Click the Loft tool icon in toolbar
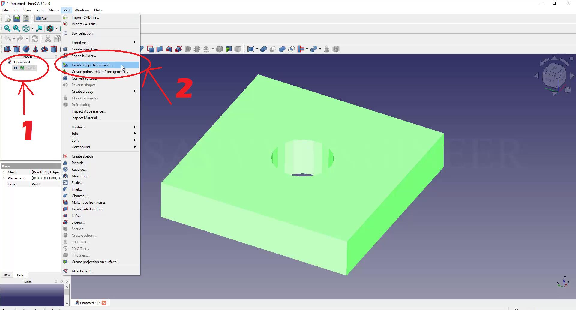The height and width of the screenshot is (310, 576). tap(169, 49)
